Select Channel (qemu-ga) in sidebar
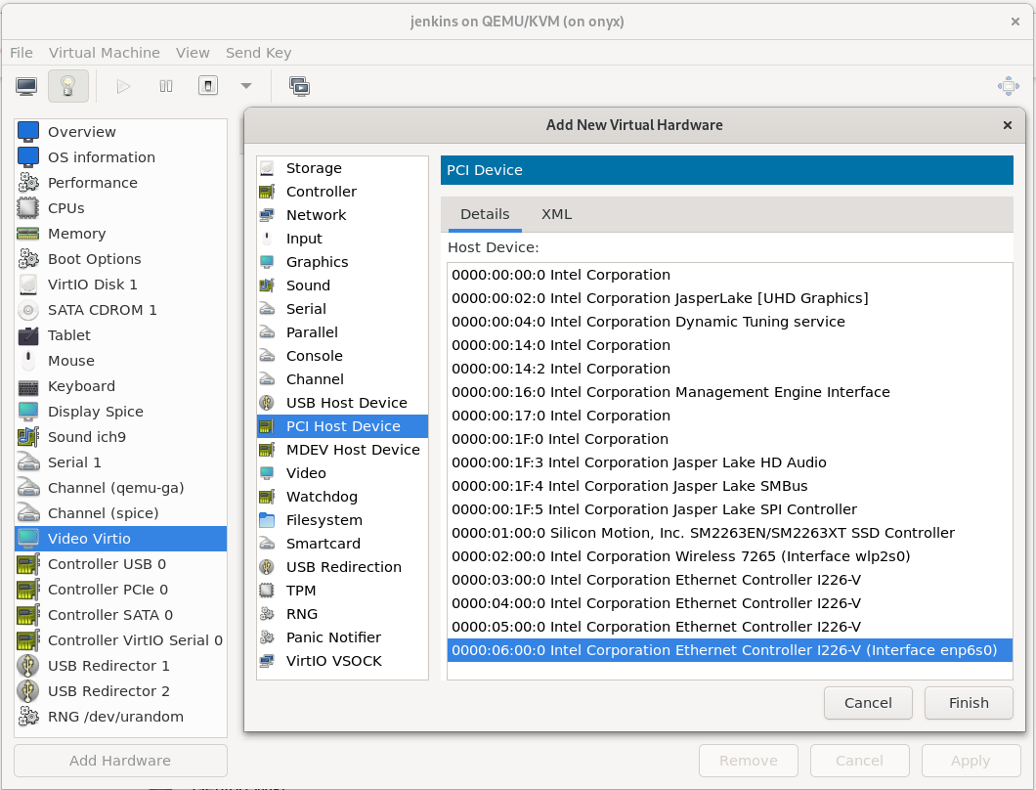The height and width of the screenshot is (790, 1036). pos(120,488)
